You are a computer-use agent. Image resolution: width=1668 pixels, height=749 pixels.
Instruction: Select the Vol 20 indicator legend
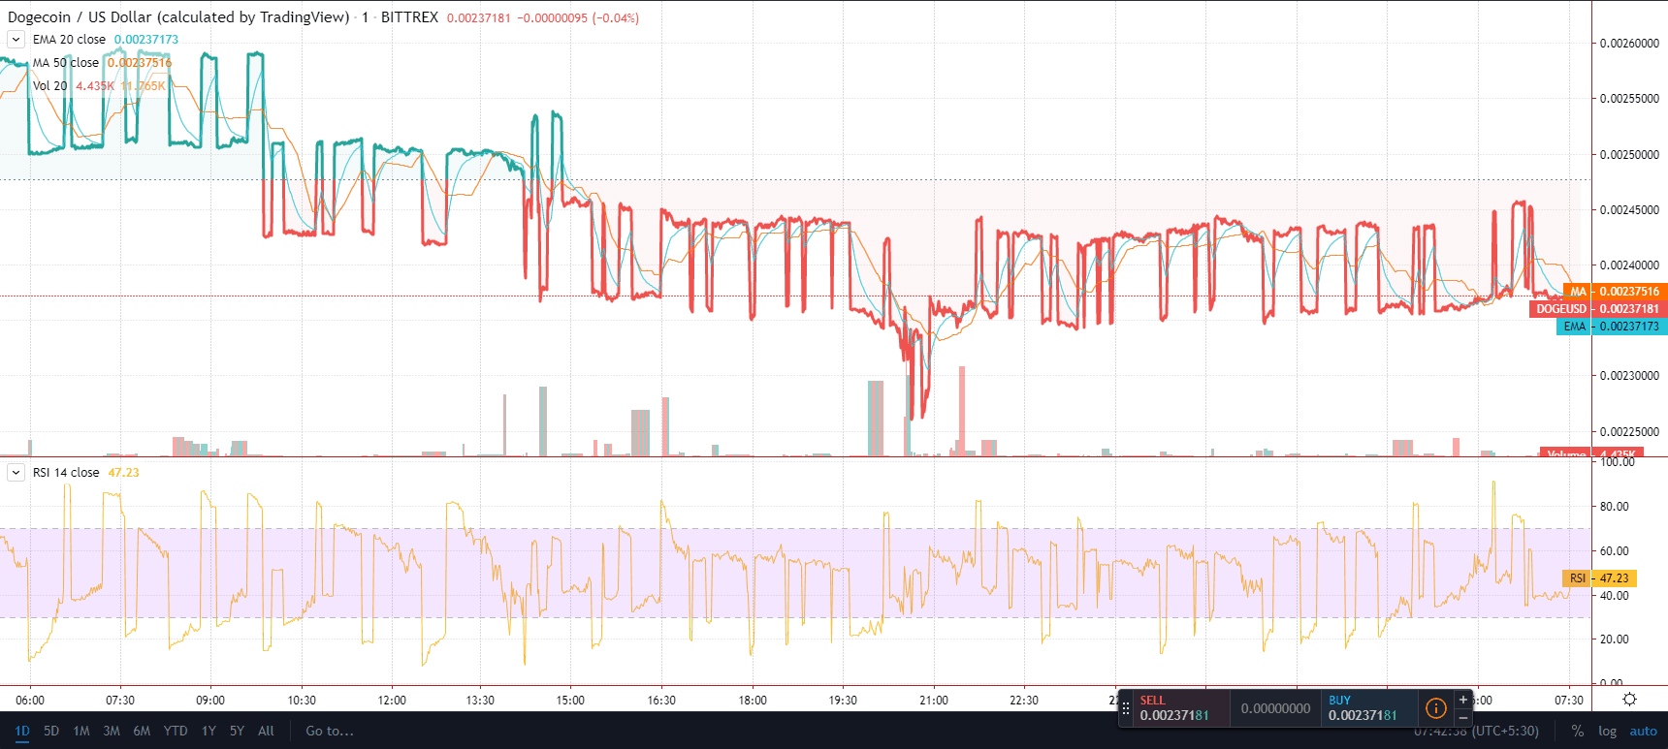coord(50,86)
